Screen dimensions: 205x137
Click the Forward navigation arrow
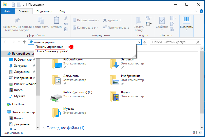click(13, 42)
